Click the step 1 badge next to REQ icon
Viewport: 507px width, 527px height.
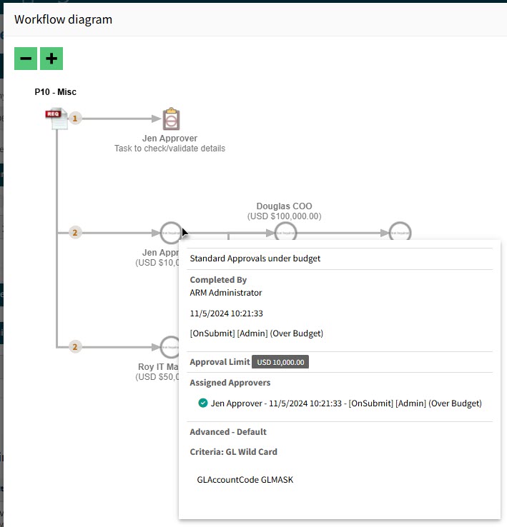[x=76, y=119]
